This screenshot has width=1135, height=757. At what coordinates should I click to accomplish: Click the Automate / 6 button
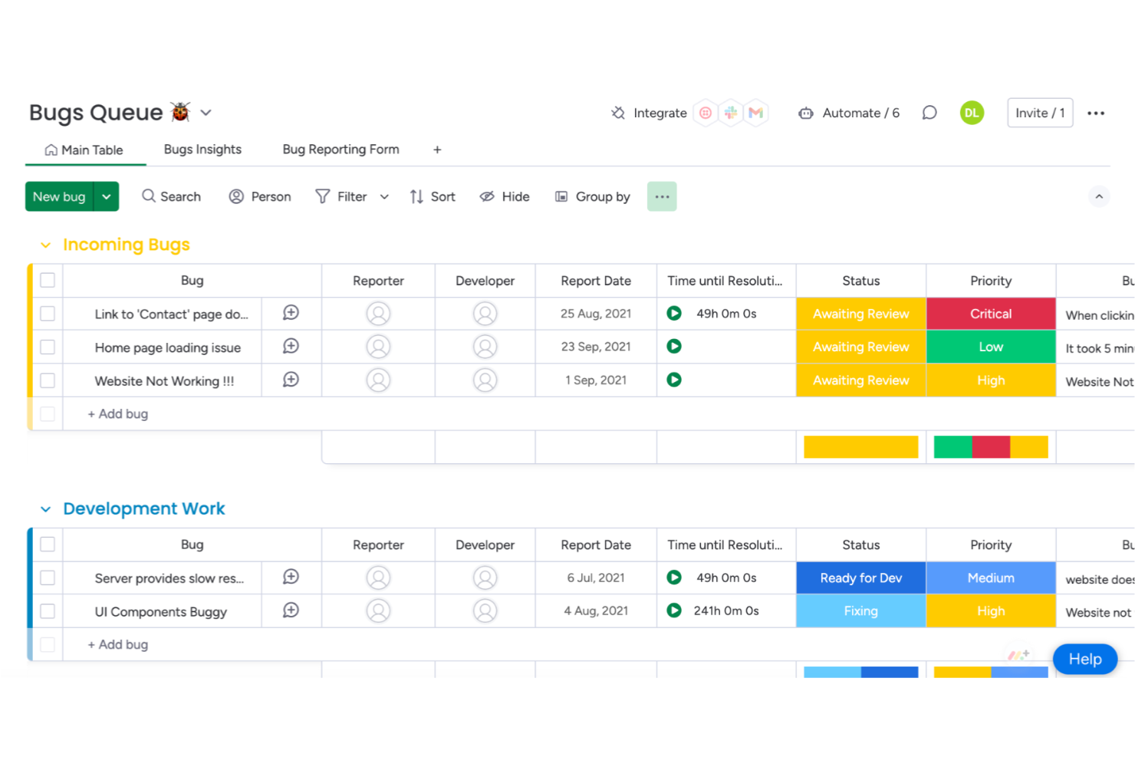click(850, 113)
